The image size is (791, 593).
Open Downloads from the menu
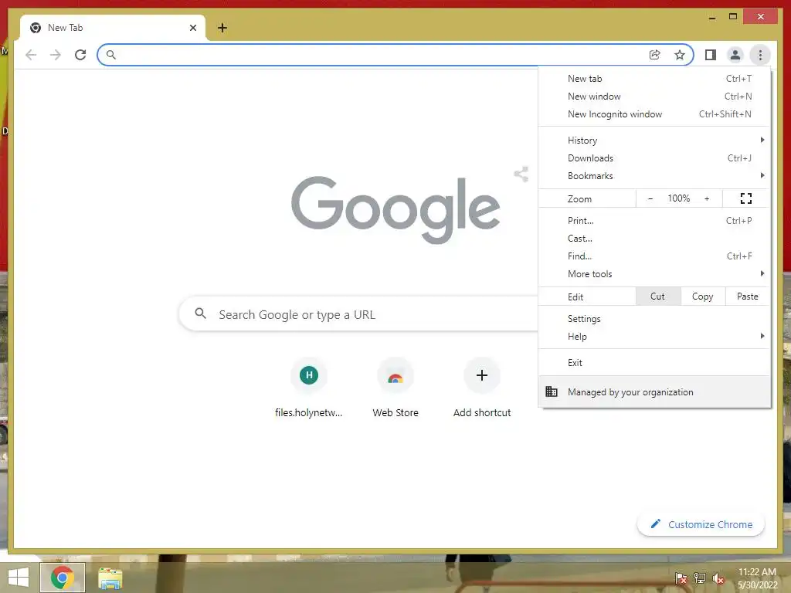(654, 158)
